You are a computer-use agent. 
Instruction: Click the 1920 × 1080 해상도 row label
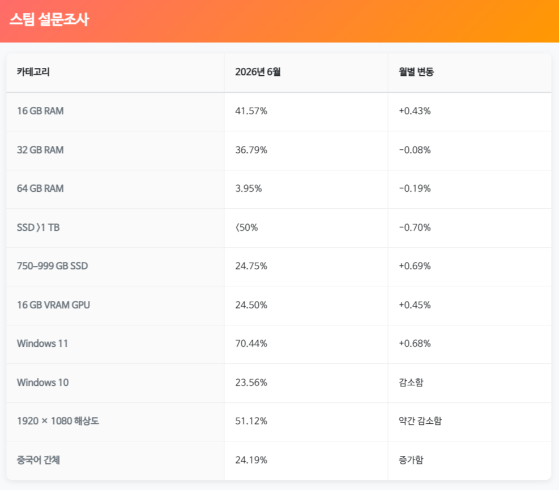[x=58, y=422]
